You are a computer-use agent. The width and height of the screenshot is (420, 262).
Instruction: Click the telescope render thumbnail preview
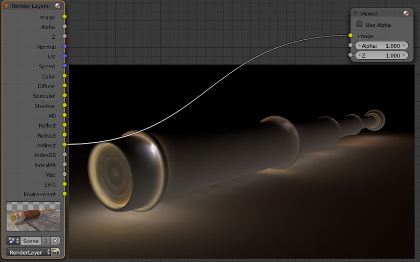33,216
